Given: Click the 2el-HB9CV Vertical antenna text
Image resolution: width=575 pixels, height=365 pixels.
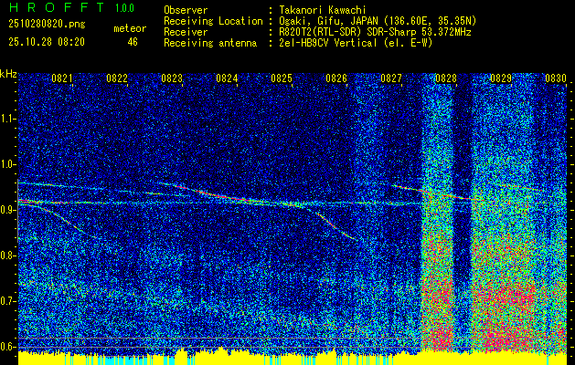Looking at the screenshot, I should pos(354,43).
